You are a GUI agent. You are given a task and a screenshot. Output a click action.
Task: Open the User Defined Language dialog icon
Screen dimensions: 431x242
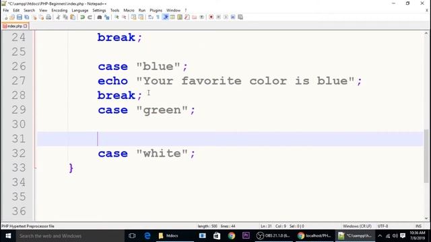pyautogui.click(x=172, y=17)
